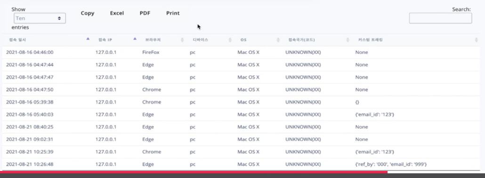Focus the Search input field
The width and height of the screenshot is (485, 178).
[440, 18]
